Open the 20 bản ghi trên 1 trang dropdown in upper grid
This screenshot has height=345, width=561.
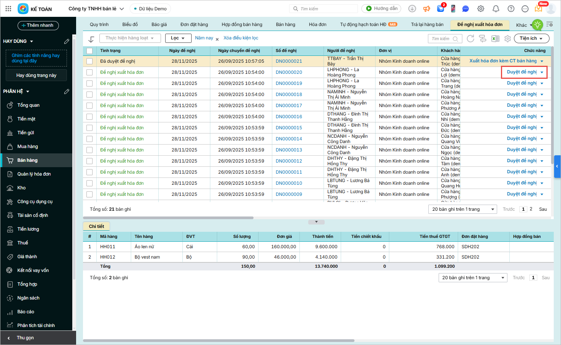463,209
